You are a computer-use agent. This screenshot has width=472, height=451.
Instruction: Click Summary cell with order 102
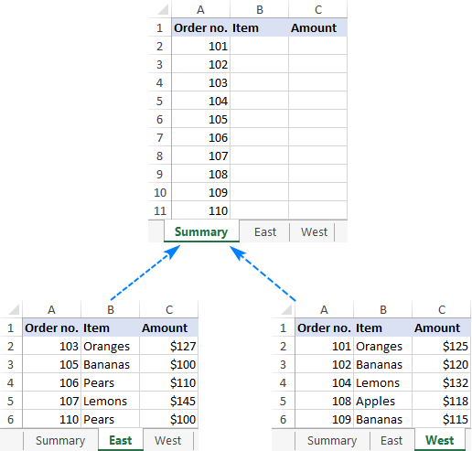[x=201, y=64]
